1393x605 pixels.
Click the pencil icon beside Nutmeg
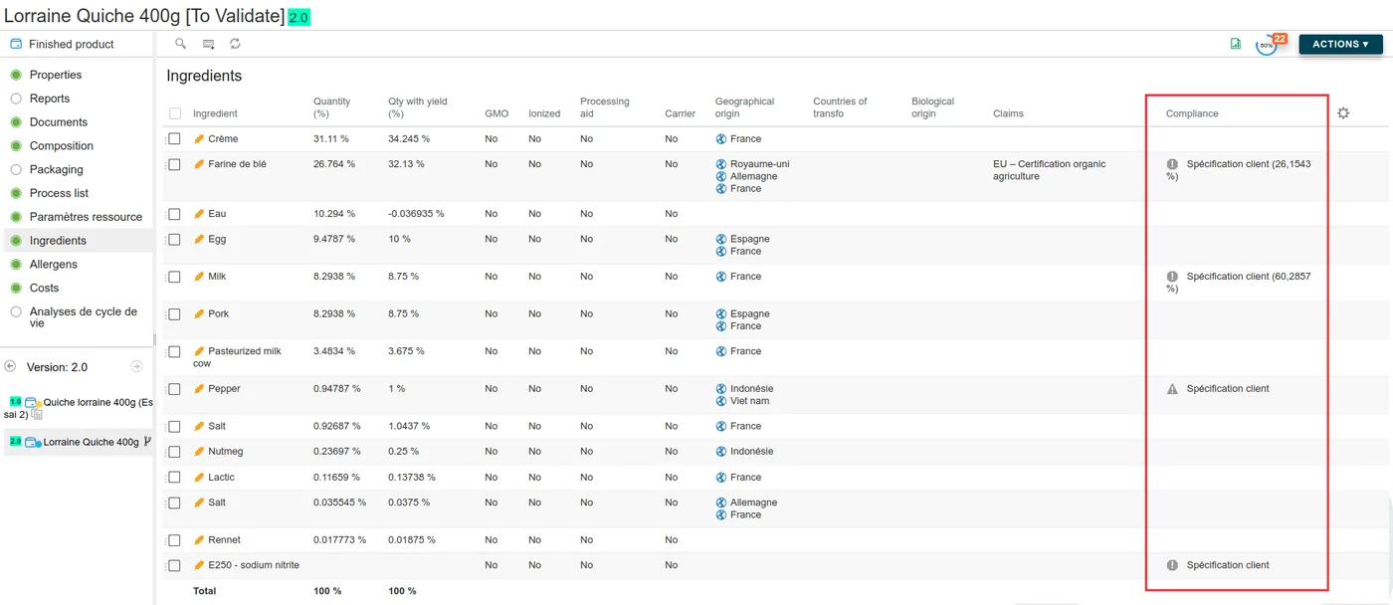[199, 452]
